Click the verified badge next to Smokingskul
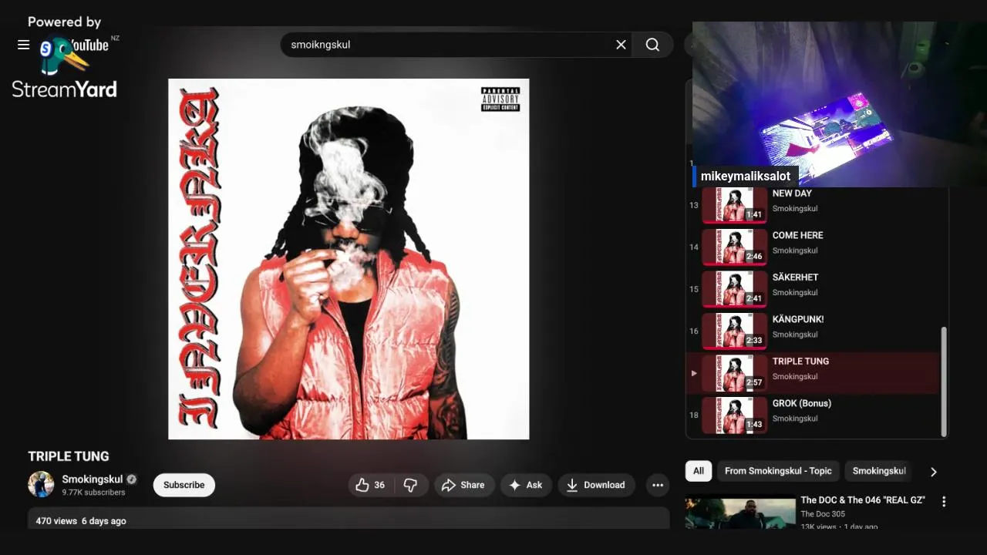The width and height of the screenshot is (987, 555). (132, 479)
